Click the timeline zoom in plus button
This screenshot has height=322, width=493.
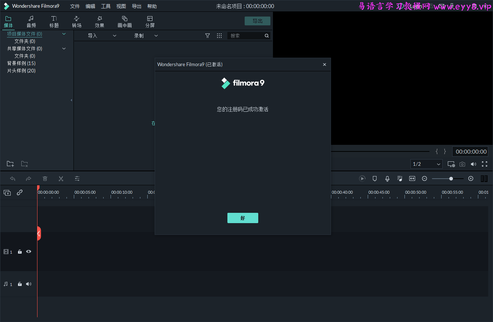pyautogui.click(x=471, y=179)
